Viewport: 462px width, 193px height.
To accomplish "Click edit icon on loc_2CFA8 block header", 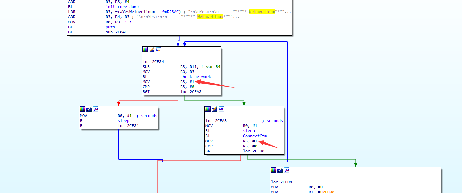I will 215,109.
